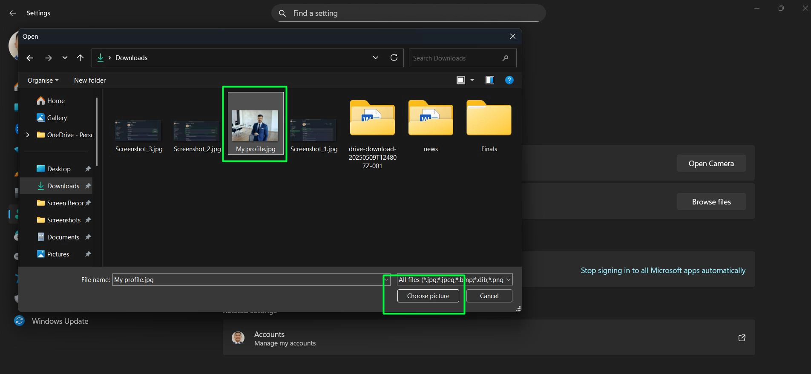This screenshot has height=374, width=811.
Task: Click Browse files in Settings
Action: [x=711, y=202]
